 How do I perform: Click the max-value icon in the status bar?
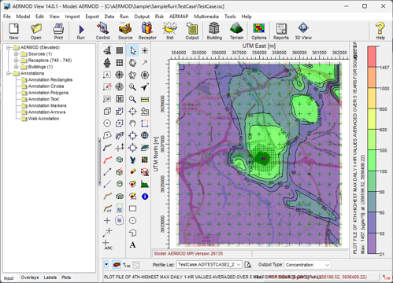(x=386, y=277)
